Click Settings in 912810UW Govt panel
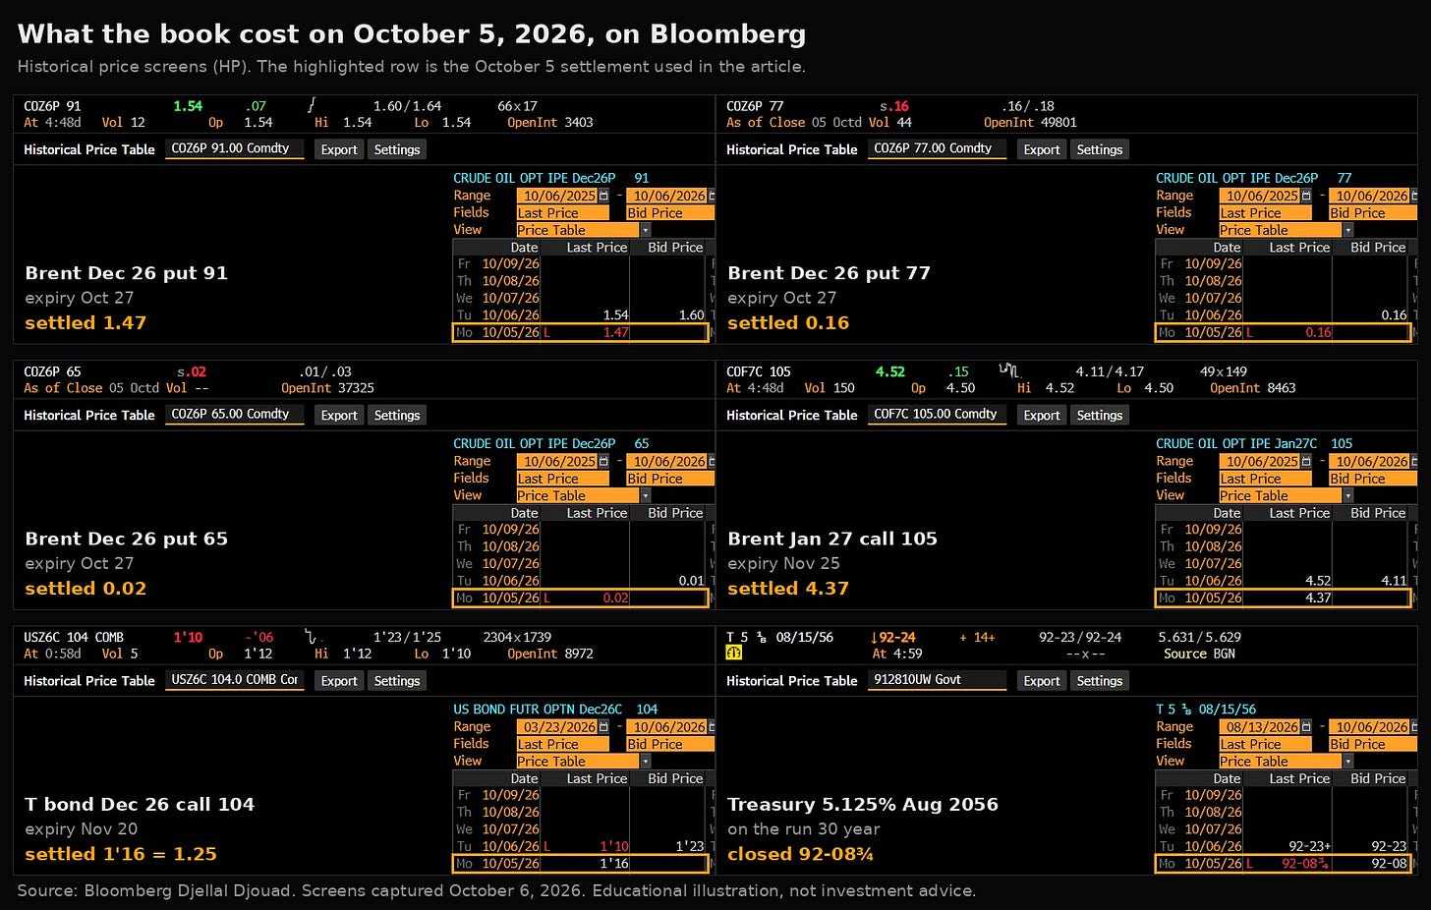Image resolution: width=1431 pixels, height=910 pixels. pyautogui.click(x=1099, y=680)
